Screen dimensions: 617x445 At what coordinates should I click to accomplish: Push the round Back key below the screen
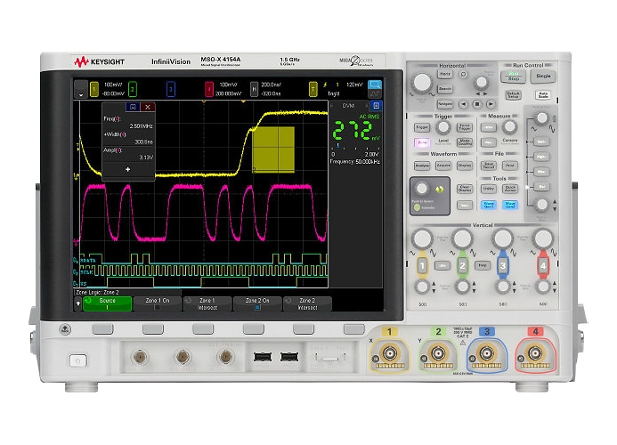65,329
